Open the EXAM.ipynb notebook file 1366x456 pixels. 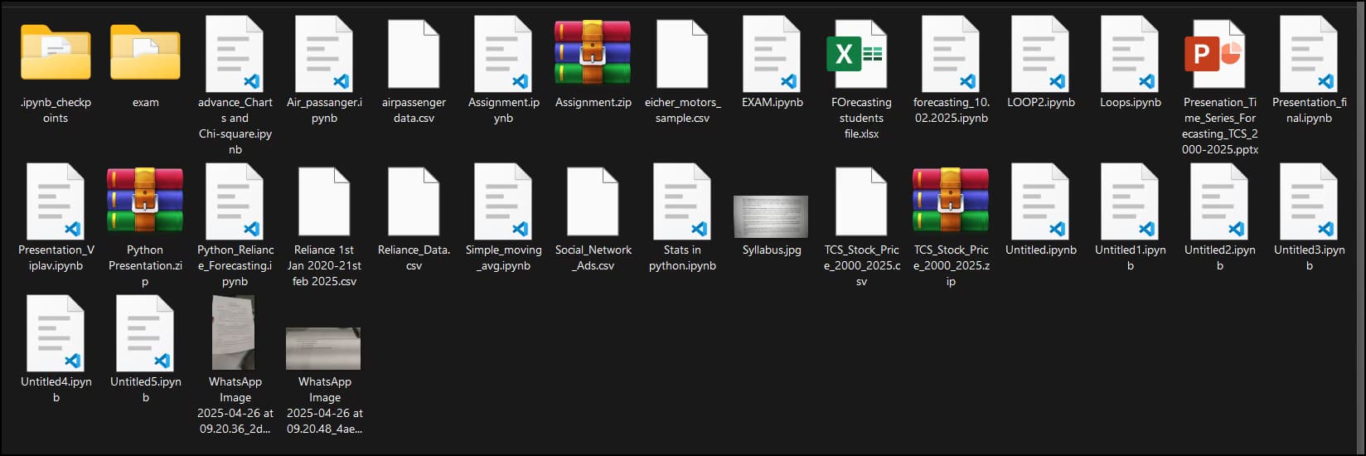coord(772,53)
